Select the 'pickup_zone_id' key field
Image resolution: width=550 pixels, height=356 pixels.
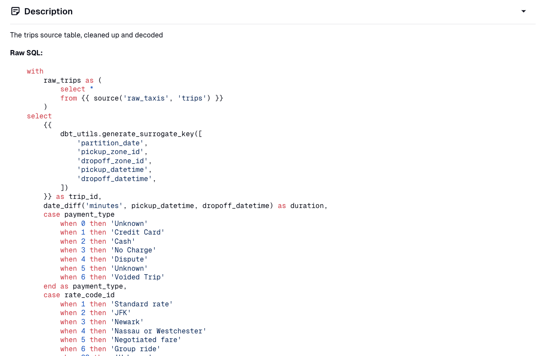111,151
